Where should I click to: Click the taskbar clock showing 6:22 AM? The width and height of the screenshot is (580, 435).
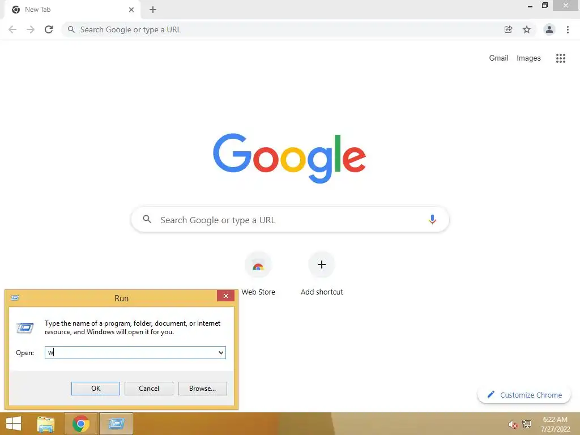pyautogui.click(x=555, y=424)
